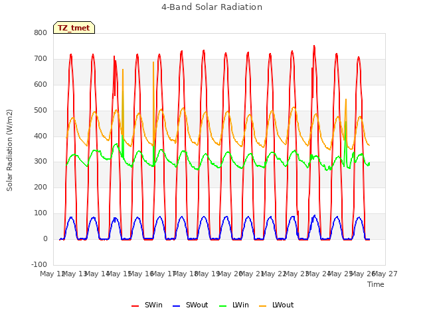This screenshot has height=318, width=425.
Task: Click the 100 y-axis tick label
Action: [x=41, y=213]
